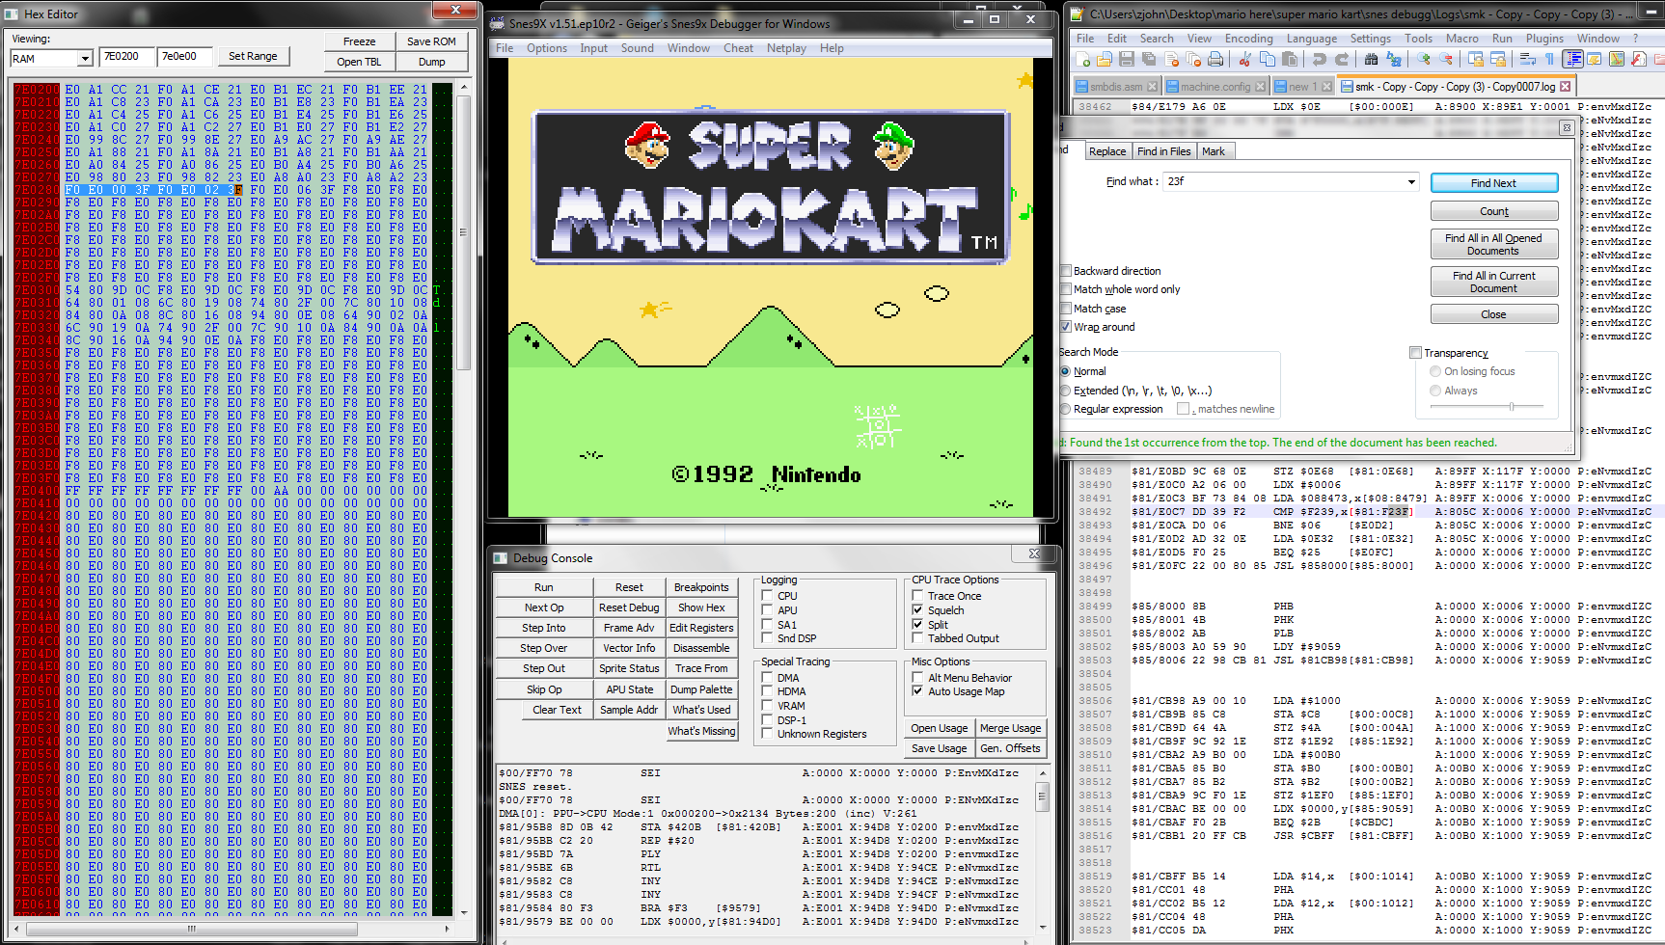Image resolution: width=1665 pixels, height=945 pixels.
Task: Click the Transparency slider in Find dialog
Action: click(1487, 407)
